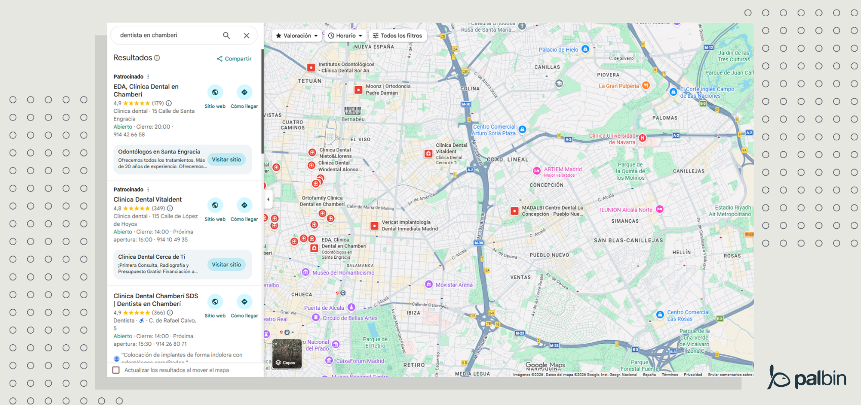
Task: Open options menu for first Patrocinado listing
Action: click(148, 77)
